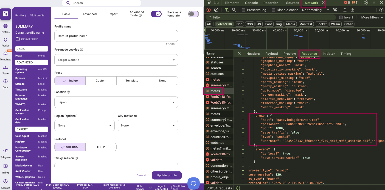Viewport: 385px width, 190px height.
Task: Open Network panel settings gear
Action: (x=381, y=10)
